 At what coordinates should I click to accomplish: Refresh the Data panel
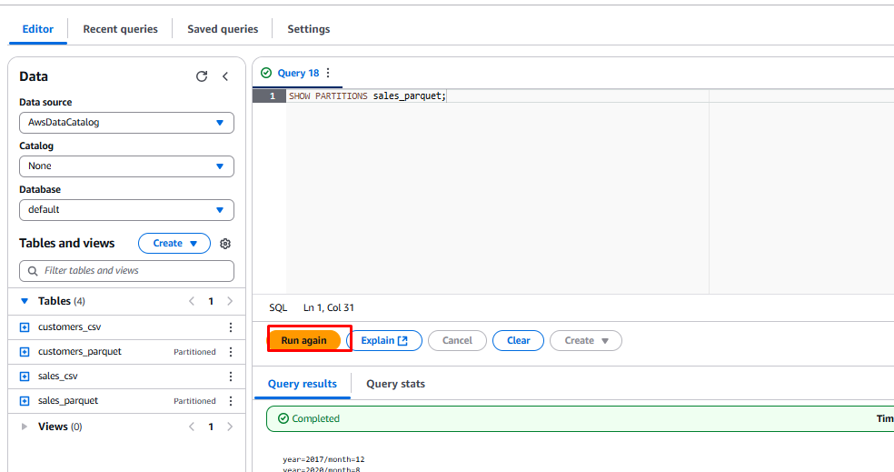[x=202, y=77]
